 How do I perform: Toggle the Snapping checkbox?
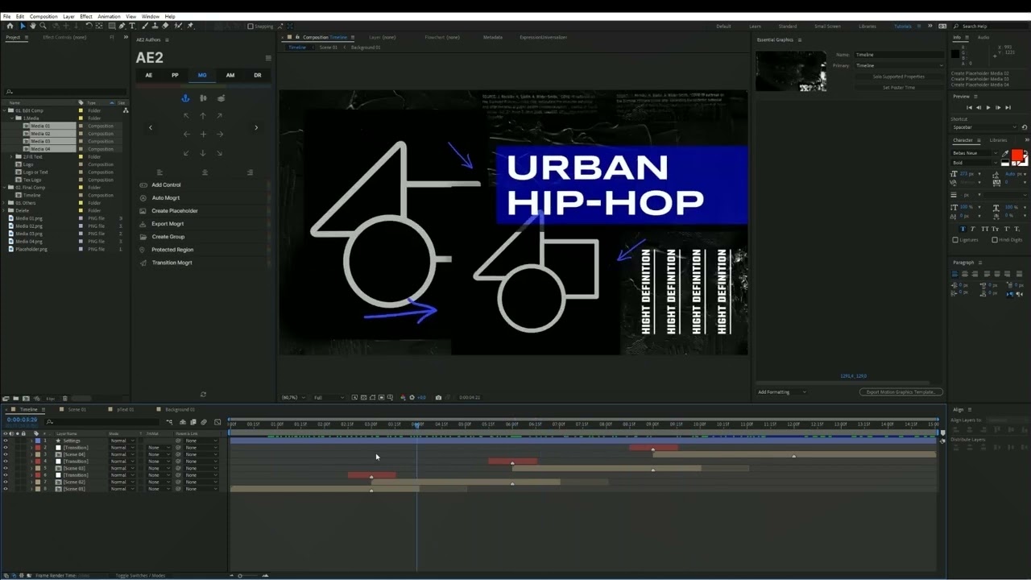(251, 26)
